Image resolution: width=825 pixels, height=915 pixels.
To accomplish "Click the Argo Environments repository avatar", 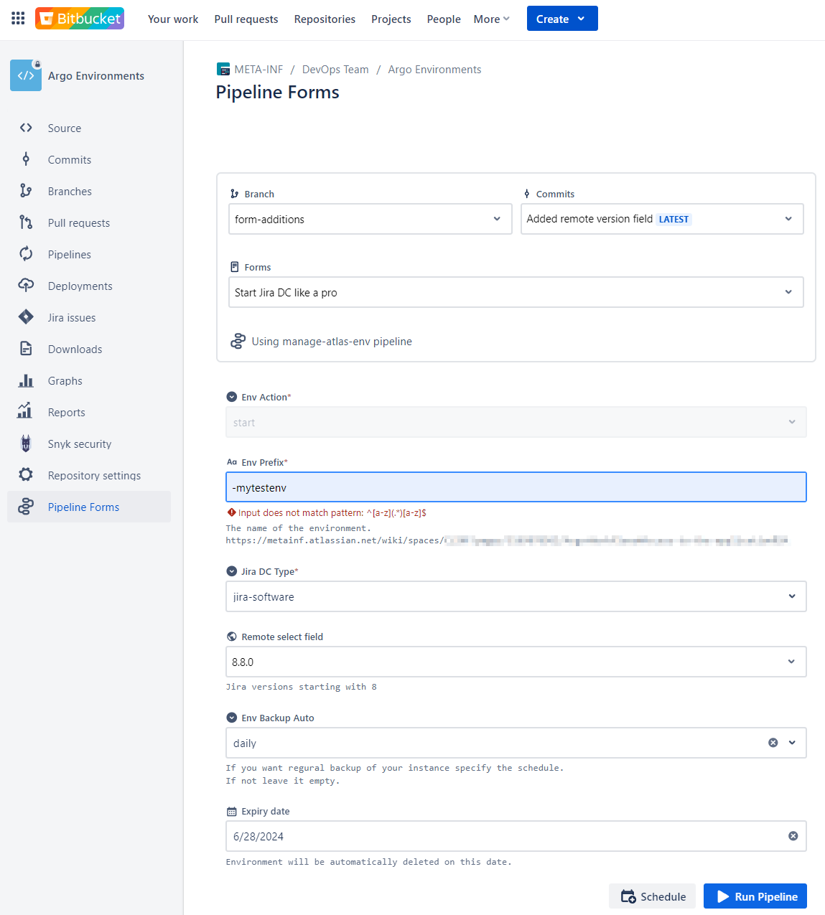I will 26,75.
